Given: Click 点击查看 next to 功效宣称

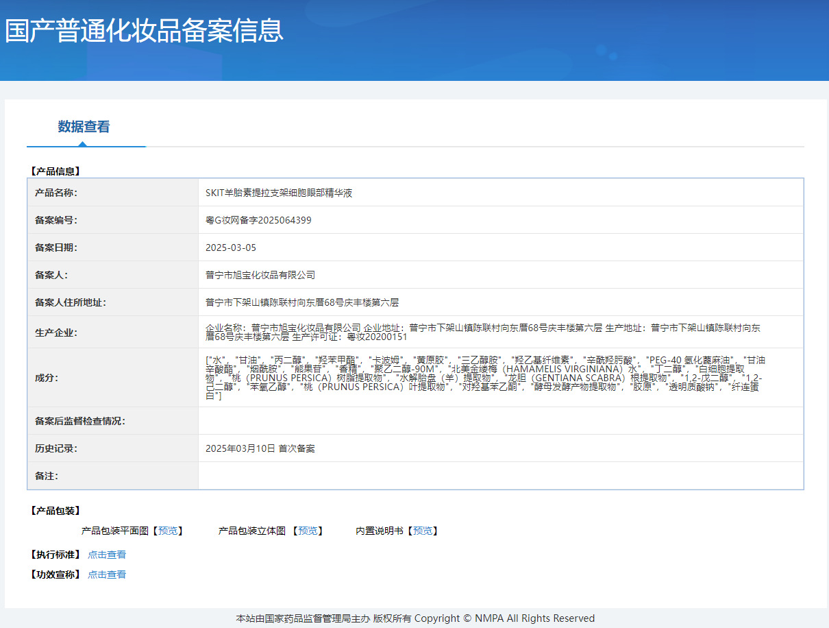Looking at the screenshot, I should (107, 575).
